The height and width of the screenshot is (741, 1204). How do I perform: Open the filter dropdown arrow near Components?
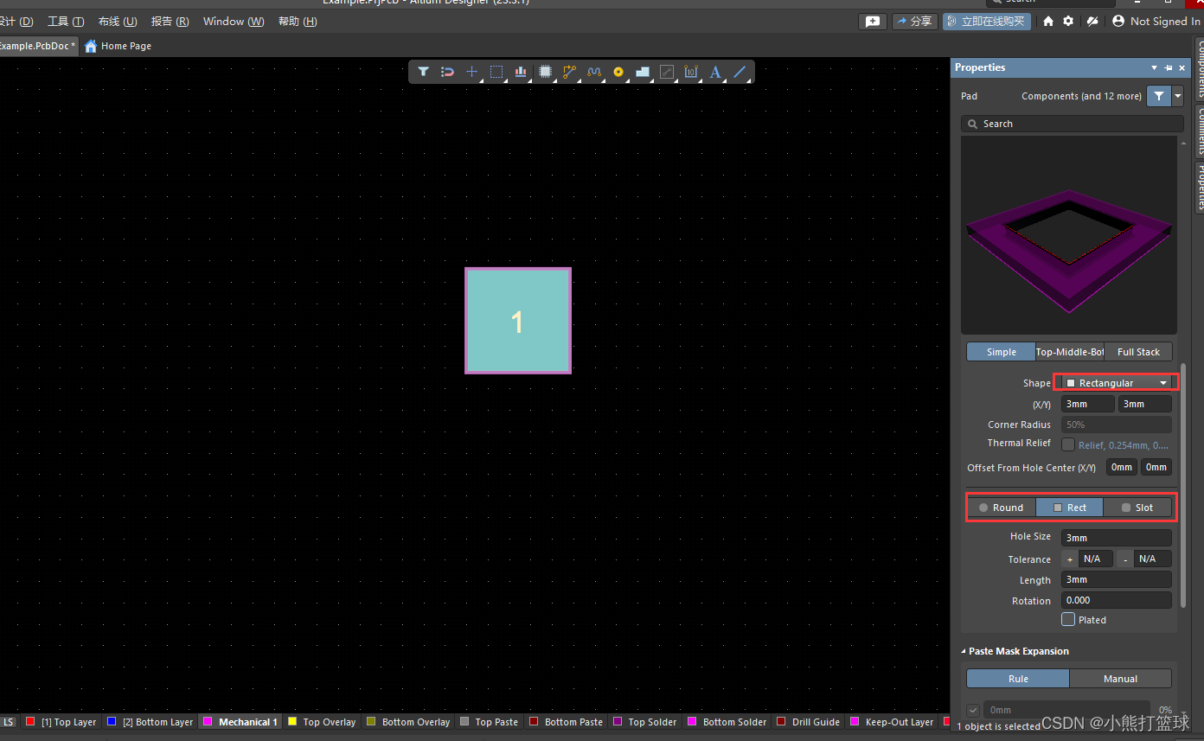tap(1176, 96)
